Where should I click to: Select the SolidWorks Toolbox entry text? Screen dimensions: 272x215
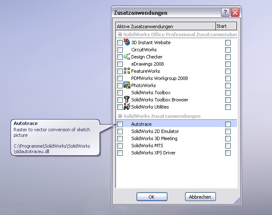coord(151,93)
